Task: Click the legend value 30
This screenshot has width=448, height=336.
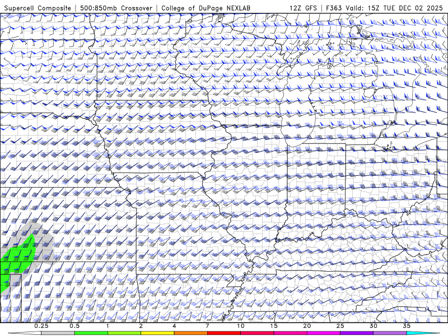Action: 373,326
